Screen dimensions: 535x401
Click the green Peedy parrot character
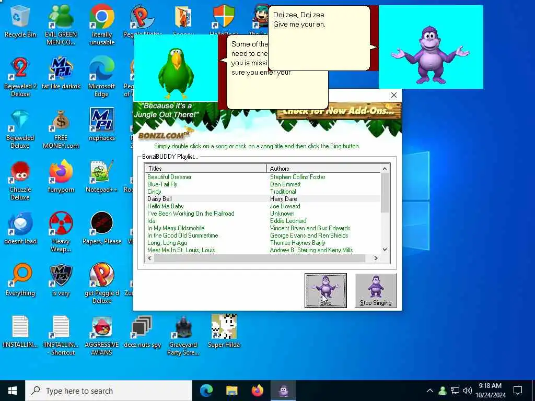point(176,73)
